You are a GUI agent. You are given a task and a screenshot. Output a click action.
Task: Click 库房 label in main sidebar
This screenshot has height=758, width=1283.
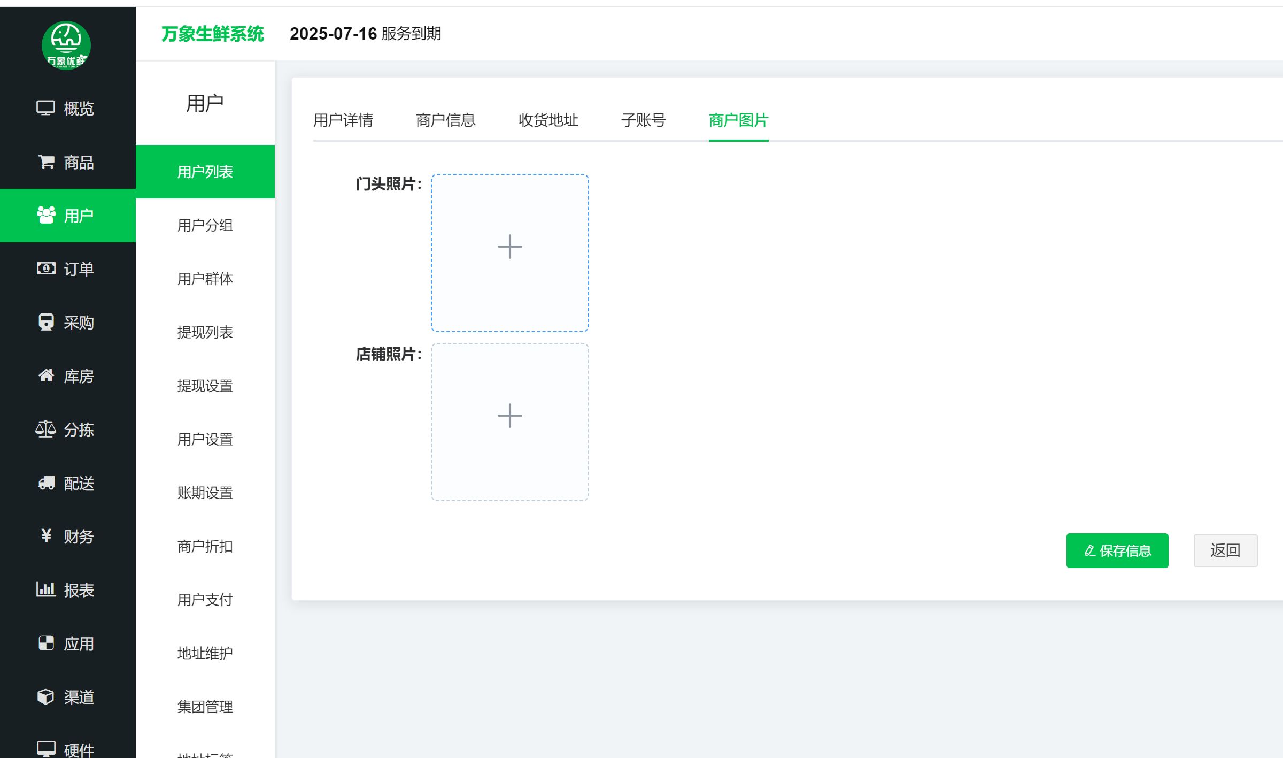[x=79, y=376]
